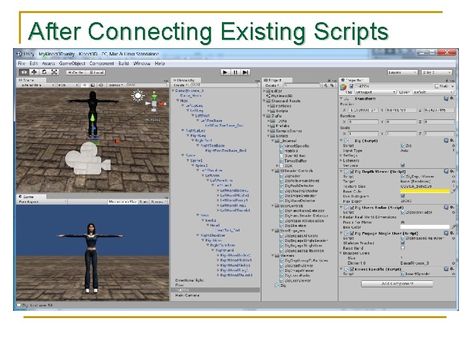Expand Settings foldout in Zig script
The image size is (470, 352).
(341, 156)
